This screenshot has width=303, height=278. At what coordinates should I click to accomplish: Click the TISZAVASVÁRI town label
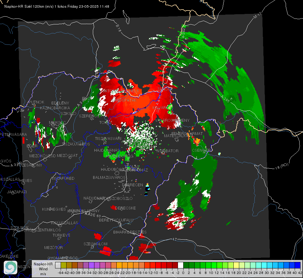(x=108, y=138)
